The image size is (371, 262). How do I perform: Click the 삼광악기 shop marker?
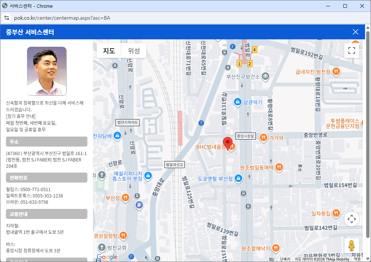pos(238,102)
